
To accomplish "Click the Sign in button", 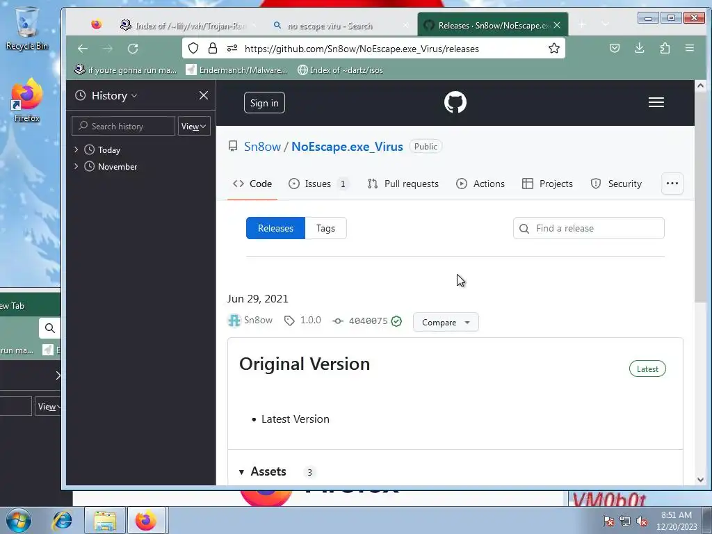I will [264, 103].
